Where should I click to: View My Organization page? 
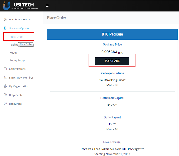pos(19,86)
